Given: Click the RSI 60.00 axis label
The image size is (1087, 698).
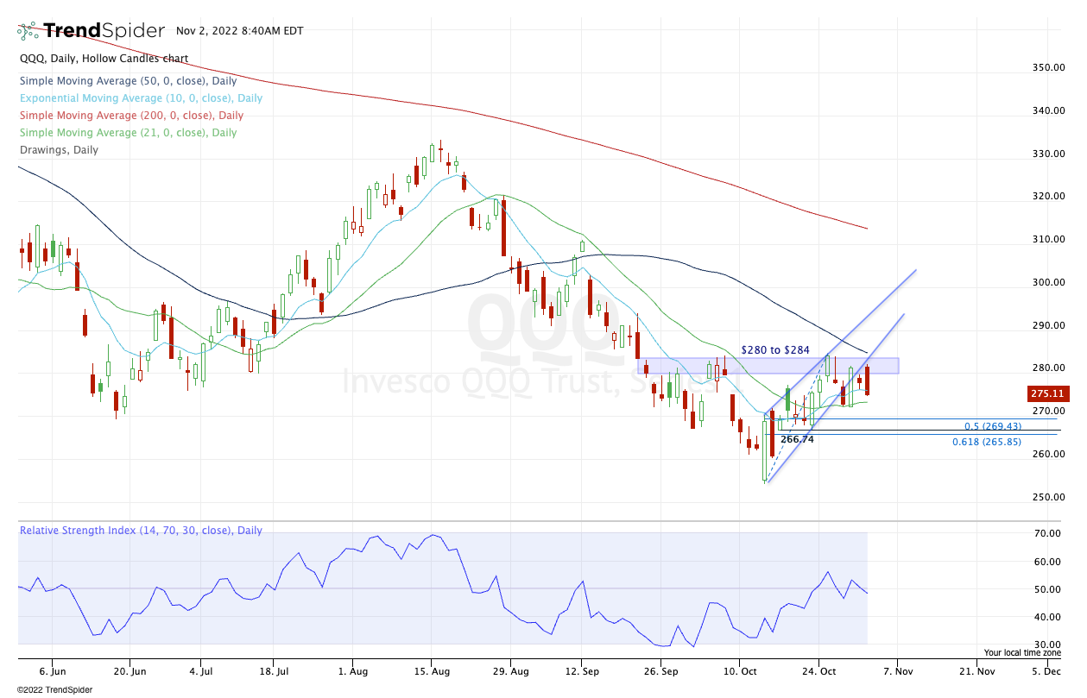Looking at the screenshot, I should tap(1048, 562).
